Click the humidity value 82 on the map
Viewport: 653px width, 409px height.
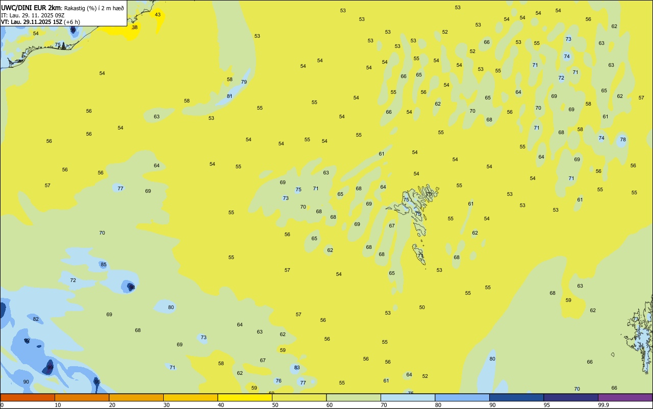pos(36,319)
